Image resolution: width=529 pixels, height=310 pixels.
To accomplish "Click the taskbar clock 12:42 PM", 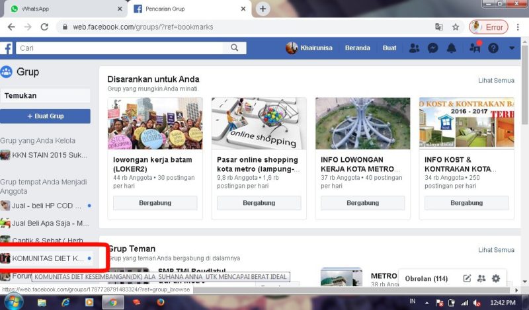I will tap(503, 303).
